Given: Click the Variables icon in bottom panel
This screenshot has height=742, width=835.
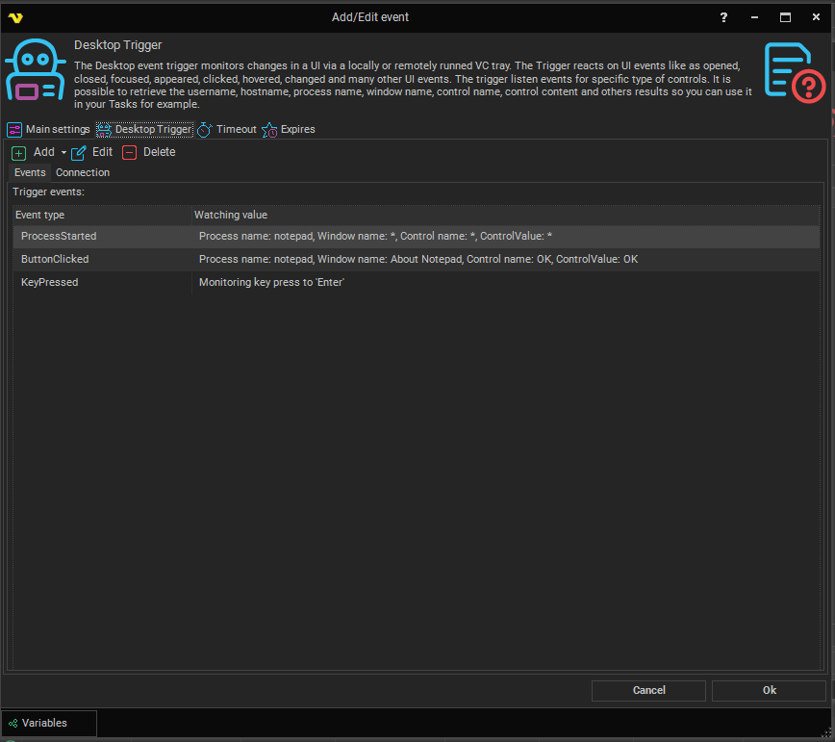Looking at the screenshot, I should 13,723.
